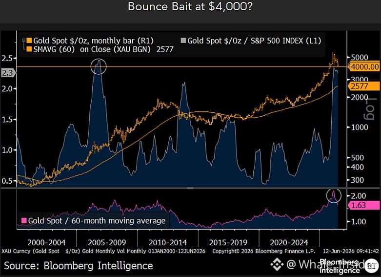Click the 1.00 lower panel axis label
The width and height of the screenshot is (381, 277).
[x=359, y=222]
